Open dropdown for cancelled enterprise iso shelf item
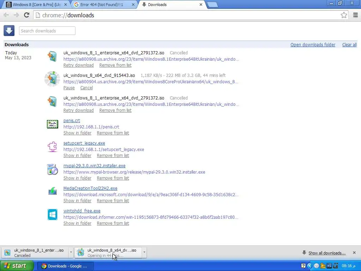 (71, 252)
